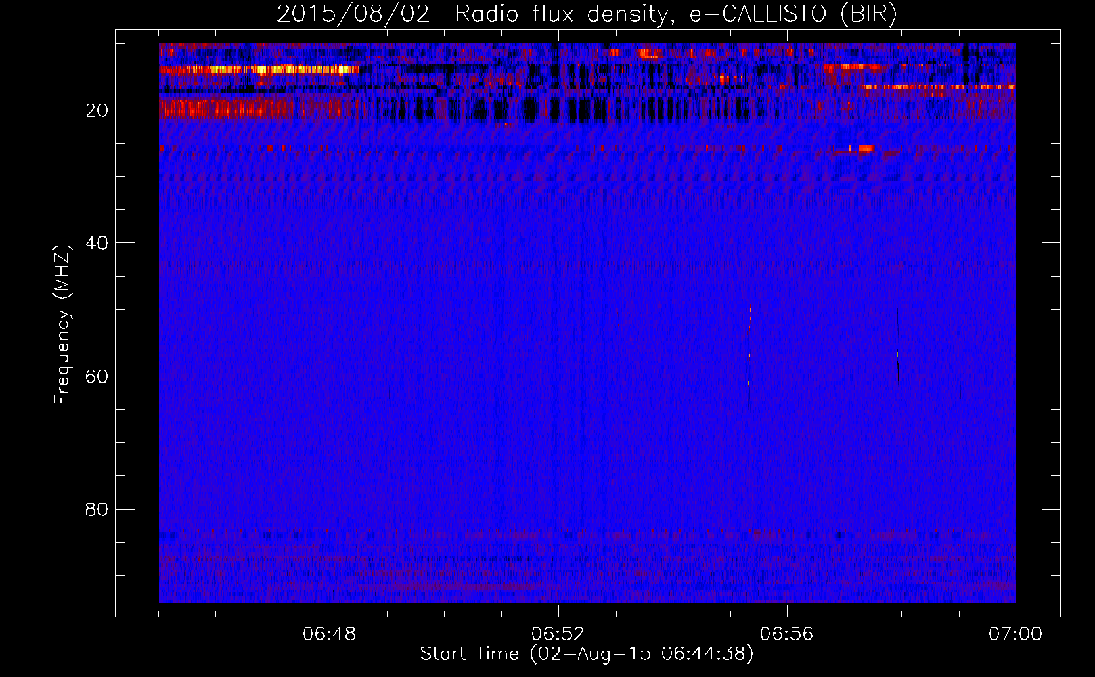Click the 60 frequency tick label
Viewport: 1095px width, 677px height.
pos(97,376)
